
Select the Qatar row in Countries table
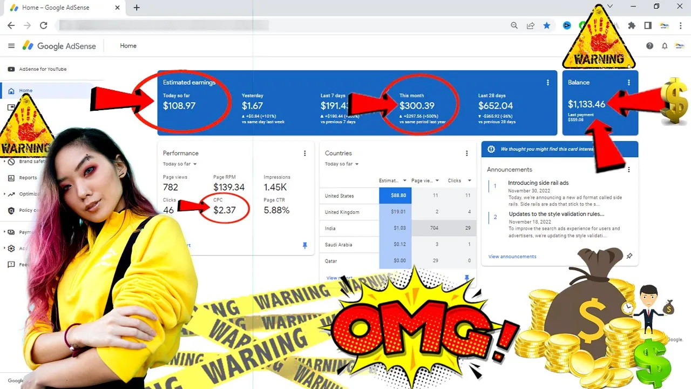click(398, 260)
